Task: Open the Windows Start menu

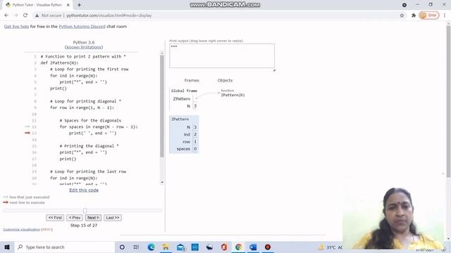Action: (7, 247)
